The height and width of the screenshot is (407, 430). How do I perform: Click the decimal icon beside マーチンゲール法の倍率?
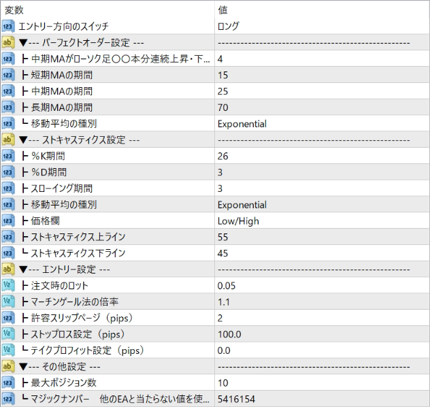click(x=8, y=302)
